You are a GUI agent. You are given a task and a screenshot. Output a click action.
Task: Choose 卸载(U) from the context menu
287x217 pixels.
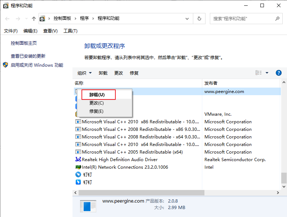[x=105, y=95]
